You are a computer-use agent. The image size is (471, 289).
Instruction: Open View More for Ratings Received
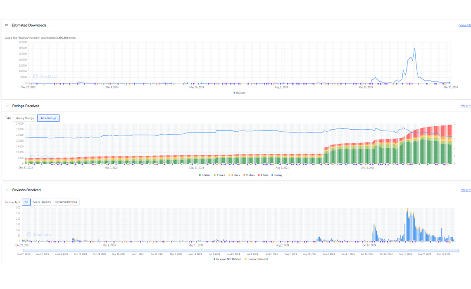point(466,106)
